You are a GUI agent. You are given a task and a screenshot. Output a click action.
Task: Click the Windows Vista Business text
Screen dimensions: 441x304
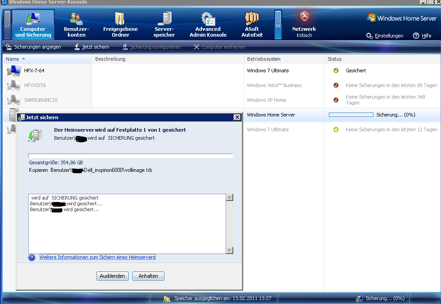point(274,85)
